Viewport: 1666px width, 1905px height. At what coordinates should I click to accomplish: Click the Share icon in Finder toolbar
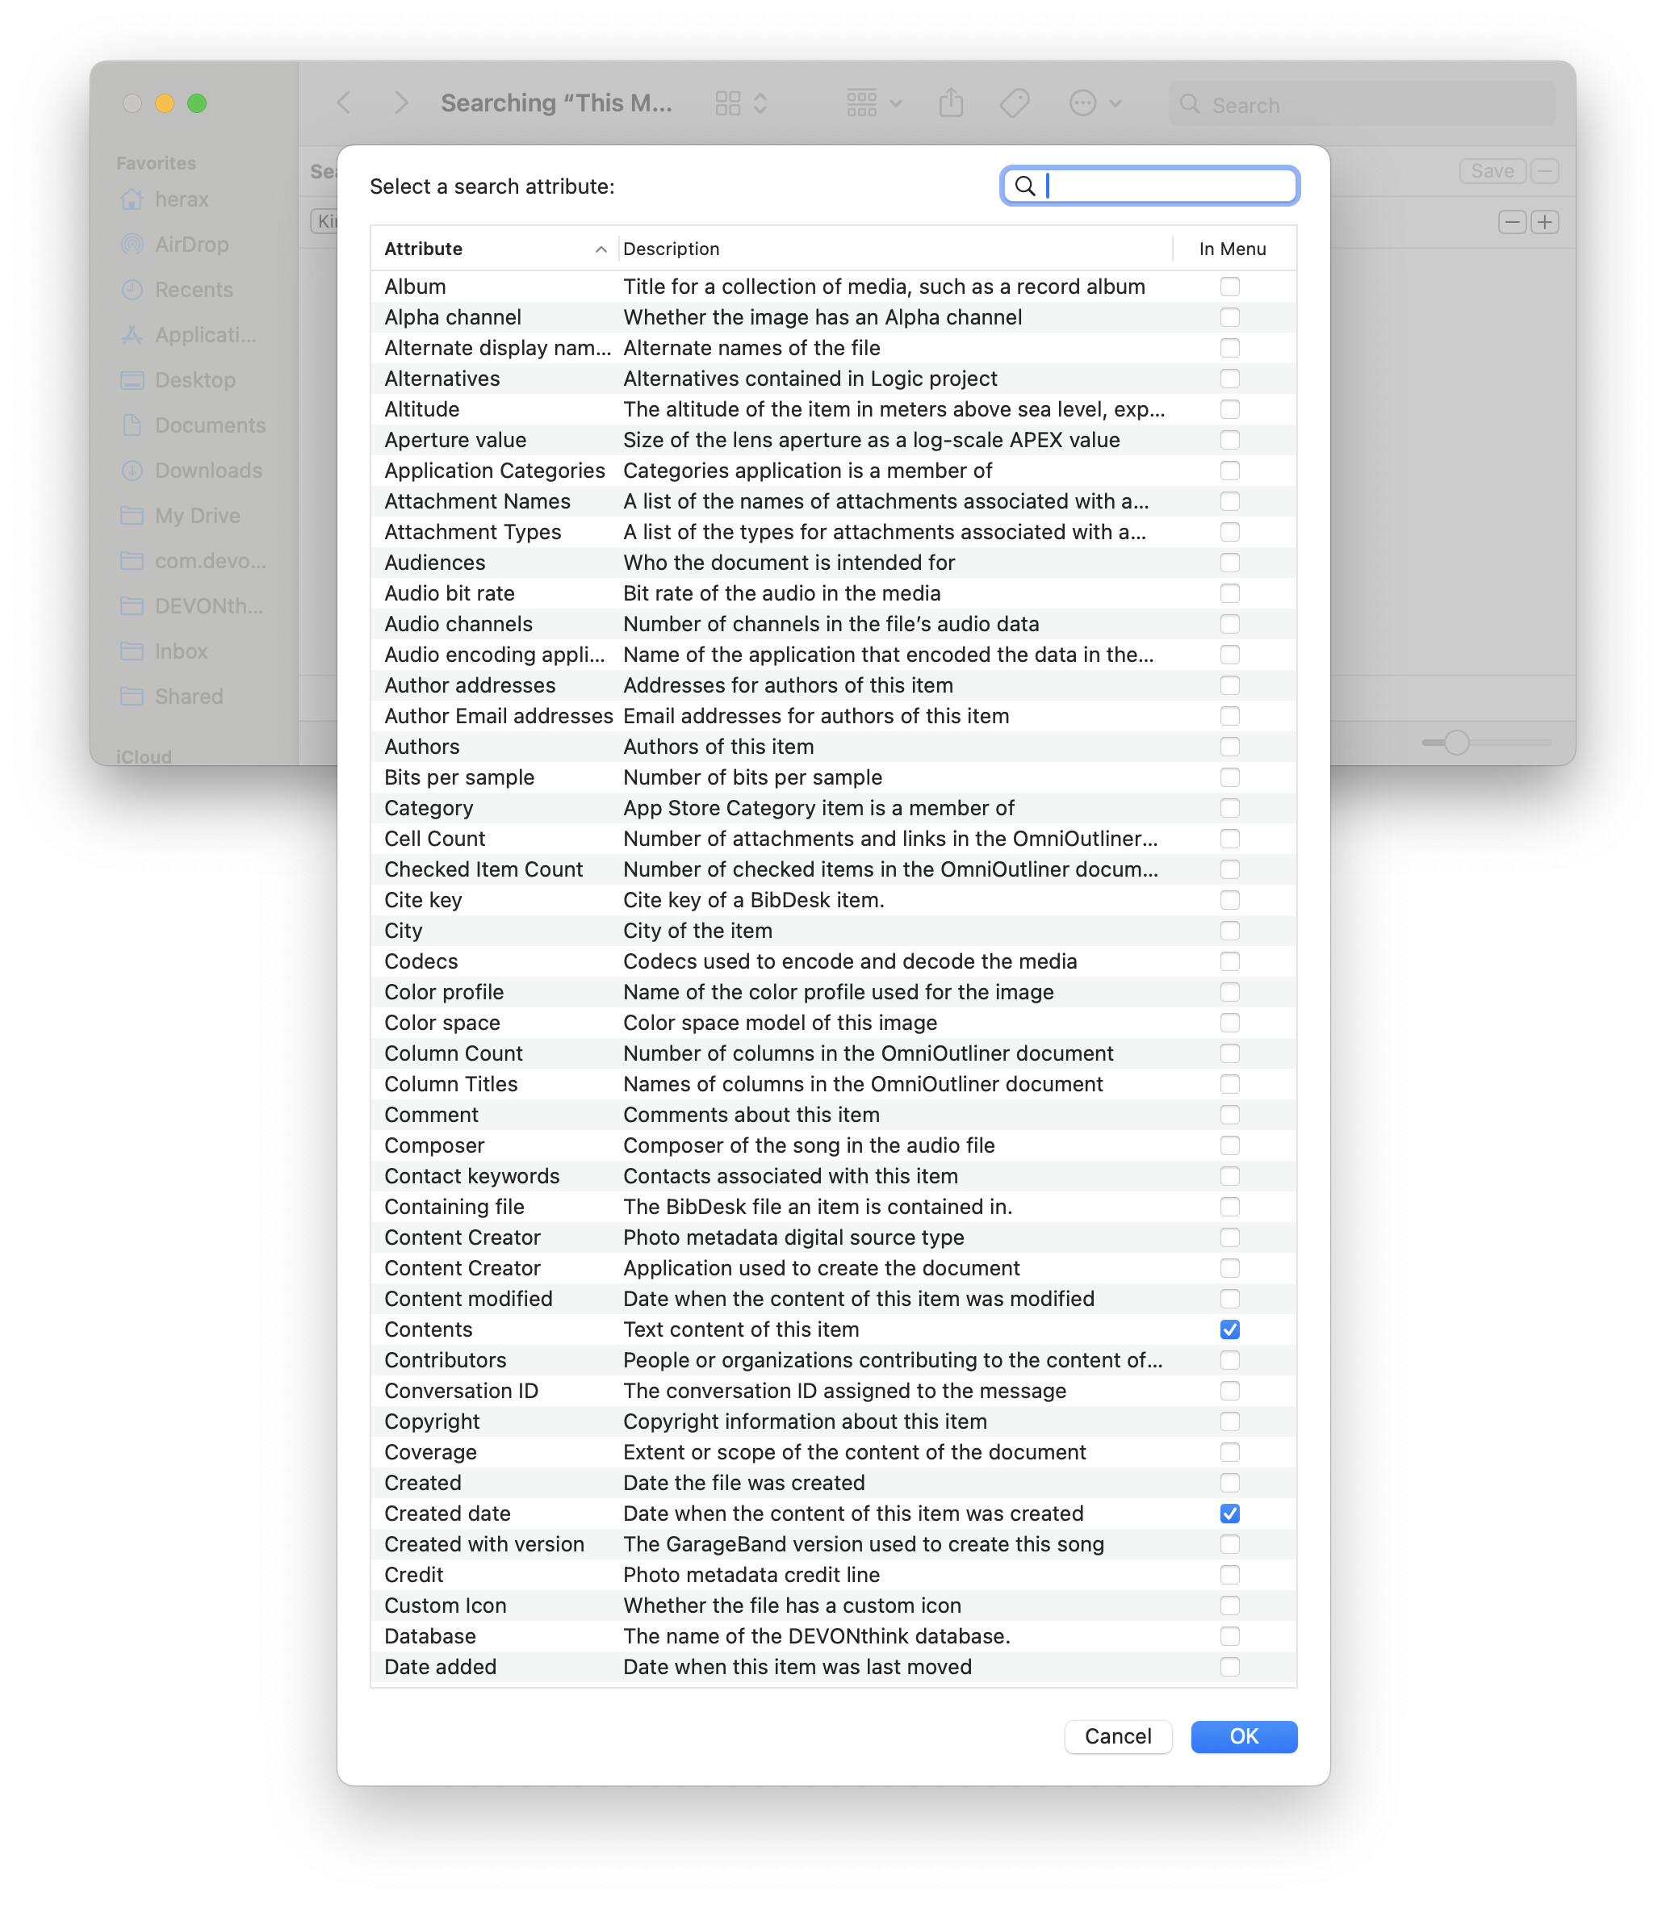[950, 103]
